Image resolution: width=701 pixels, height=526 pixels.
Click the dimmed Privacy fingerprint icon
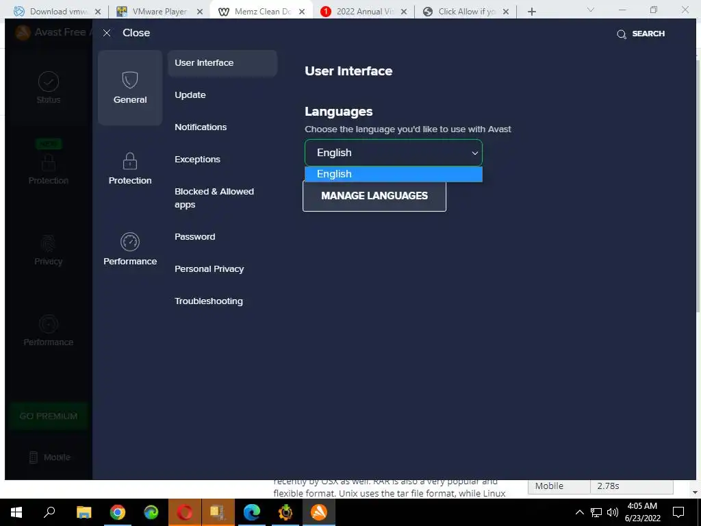(x=49, y=244)
